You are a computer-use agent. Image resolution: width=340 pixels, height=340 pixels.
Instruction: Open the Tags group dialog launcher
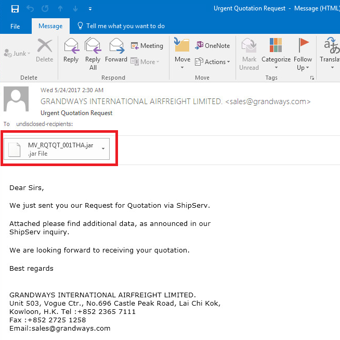click(312, 78)
